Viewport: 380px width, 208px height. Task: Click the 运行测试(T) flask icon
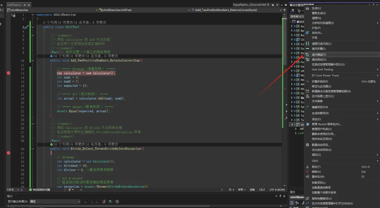point(307,55)
